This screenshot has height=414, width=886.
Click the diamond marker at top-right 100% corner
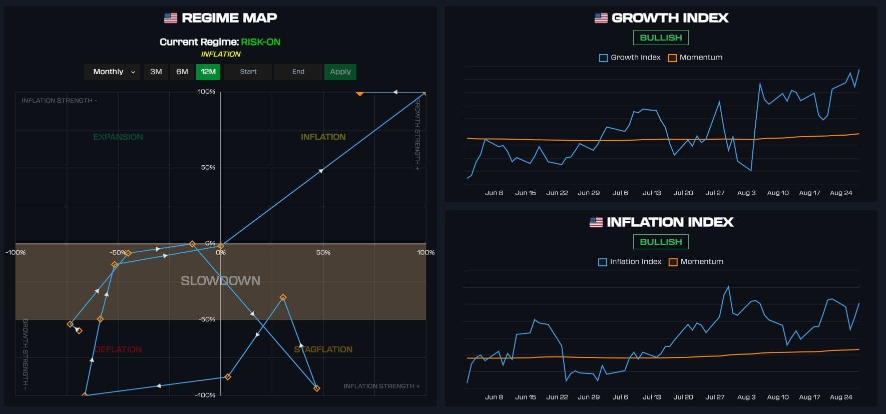424,93
